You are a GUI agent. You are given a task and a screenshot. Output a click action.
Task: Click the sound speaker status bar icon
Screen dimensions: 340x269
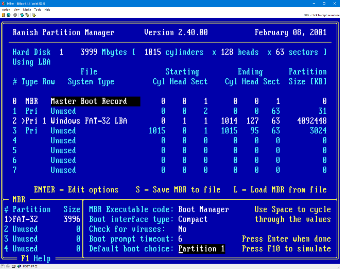(x=19, y=266)
